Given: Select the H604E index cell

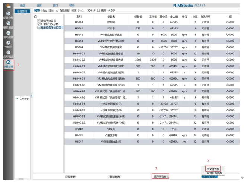Looking at the screenshot, I should pyautogui.click(x=79, y=135).
